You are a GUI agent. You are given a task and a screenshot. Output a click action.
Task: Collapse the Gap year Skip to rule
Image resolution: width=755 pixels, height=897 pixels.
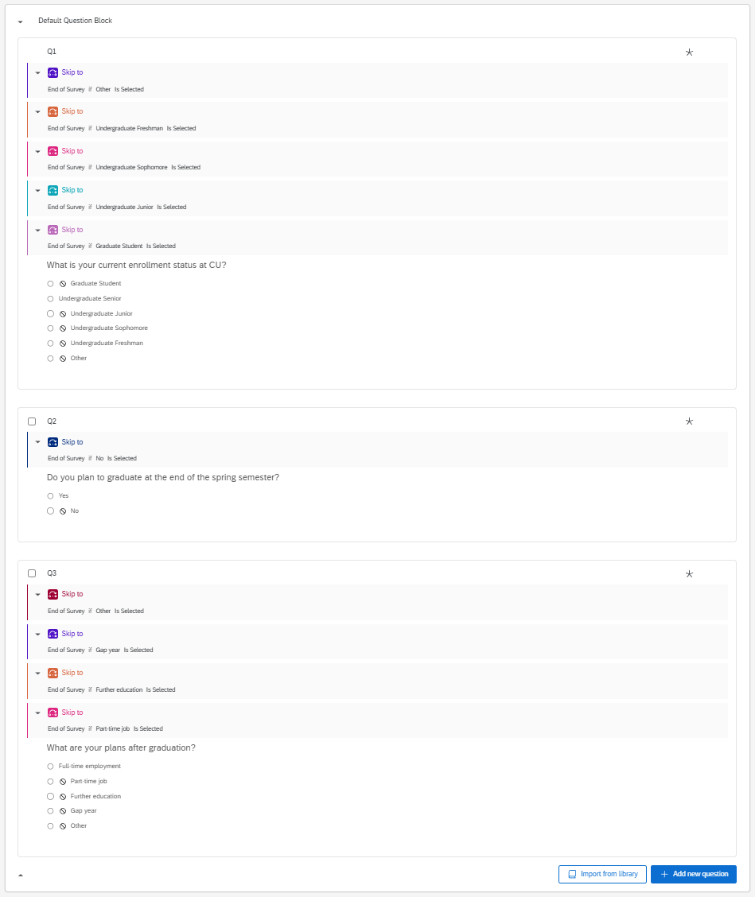click(37, 634)
